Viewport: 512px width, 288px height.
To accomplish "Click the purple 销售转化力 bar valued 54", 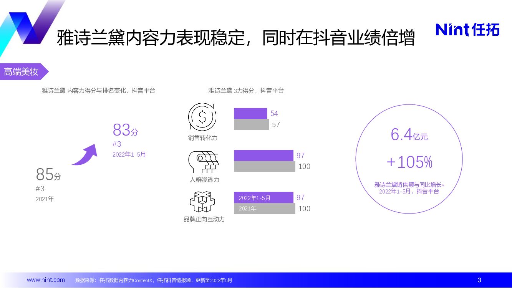I will tap(250, 114).
